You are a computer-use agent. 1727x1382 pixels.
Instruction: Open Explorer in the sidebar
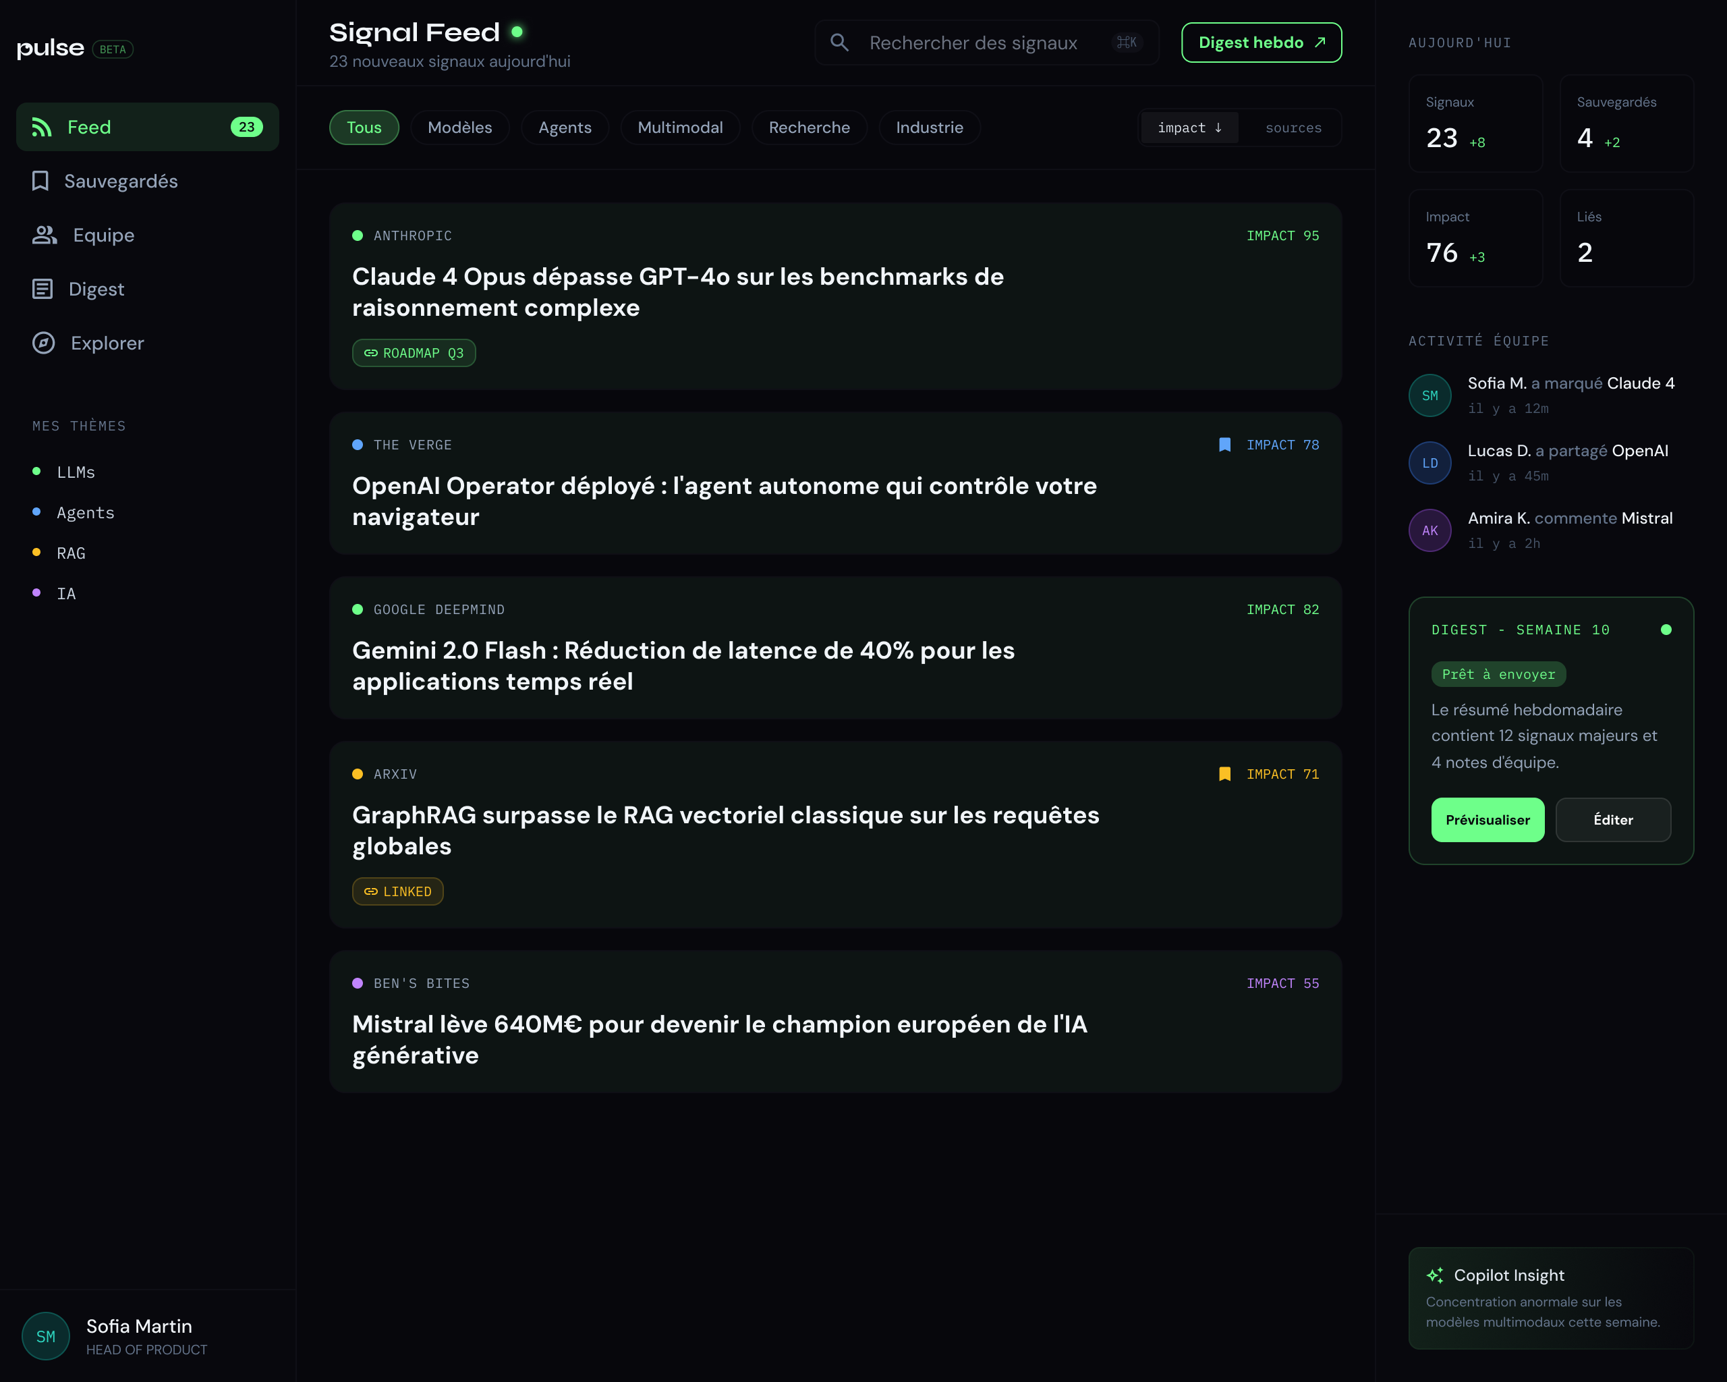[x=147, y=343]
